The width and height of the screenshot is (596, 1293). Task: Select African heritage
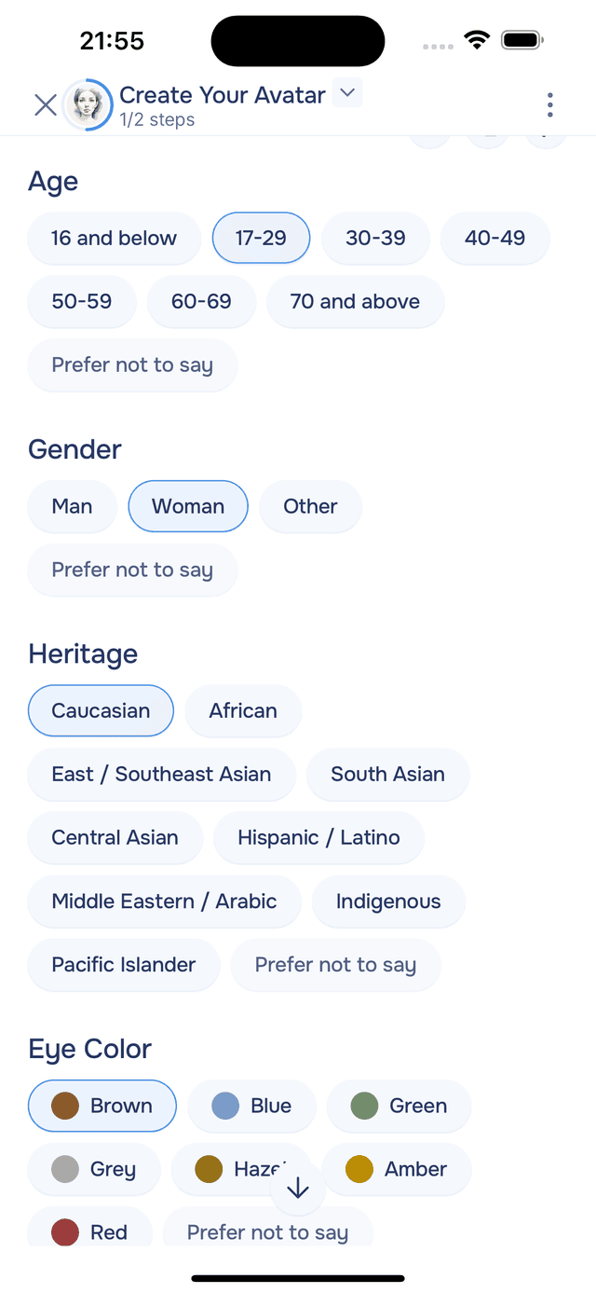(x=243, y=711)
